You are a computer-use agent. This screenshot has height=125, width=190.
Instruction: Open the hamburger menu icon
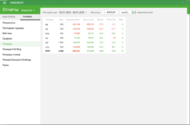(5, 3)
